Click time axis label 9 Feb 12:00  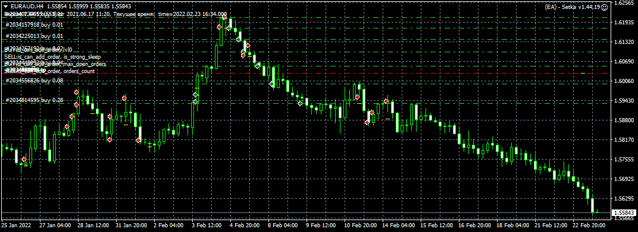point(321,225)
